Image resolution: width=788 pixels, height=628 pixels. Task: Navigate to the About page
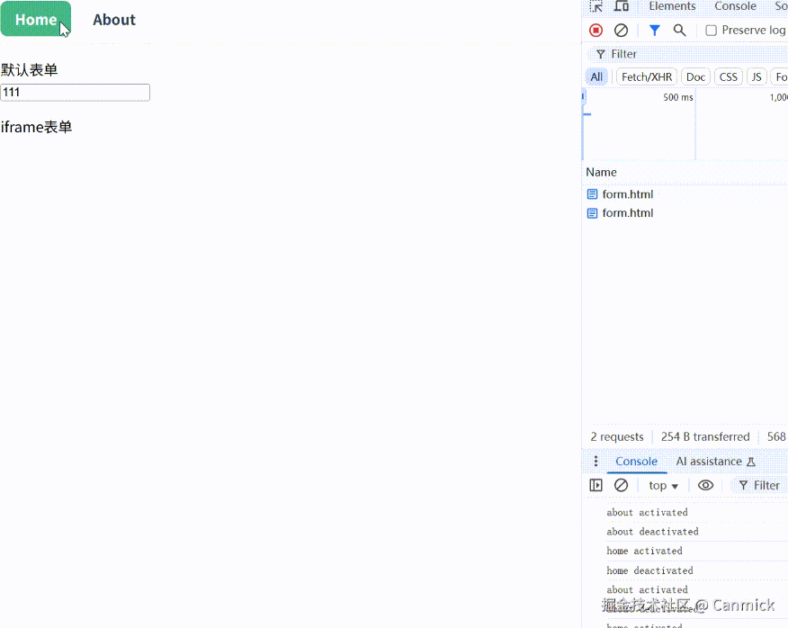[x=114, y=19]
